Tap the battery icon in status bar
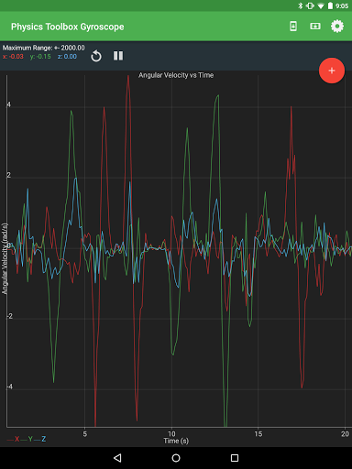This screenshot has height=469, width=352. click(x=330, y=5)
